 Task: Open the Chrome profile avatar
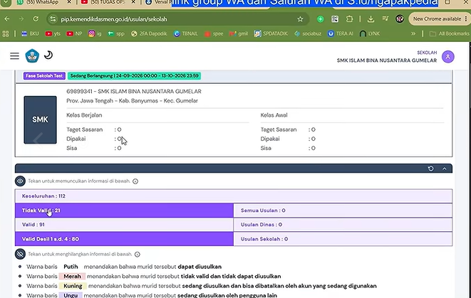[x=400, y=19]
